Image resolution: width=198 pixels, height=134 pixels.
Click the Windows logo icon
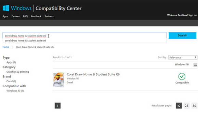coord(6,8)
